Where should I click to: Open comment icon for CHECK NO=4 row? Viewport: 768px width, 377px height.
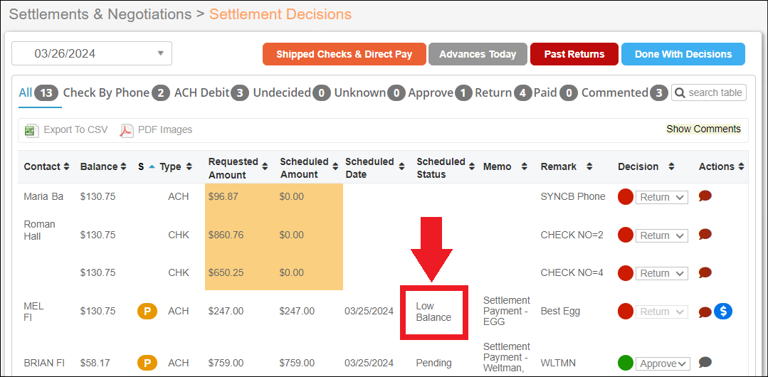click(x=705, y=272)
